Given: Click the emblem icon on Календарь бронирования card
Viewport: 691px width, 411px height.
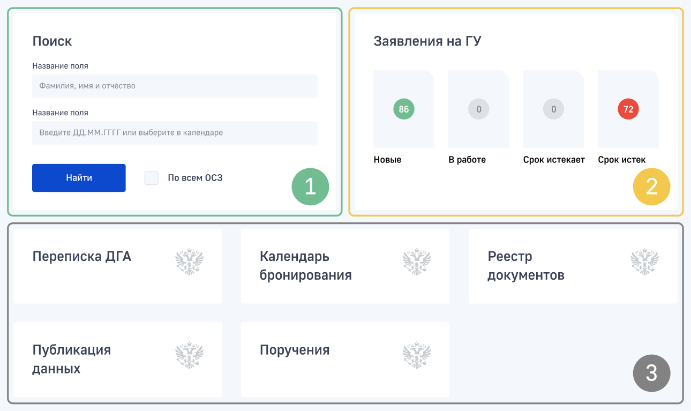Looking at the screenshot, I should [x=417, y=262].
